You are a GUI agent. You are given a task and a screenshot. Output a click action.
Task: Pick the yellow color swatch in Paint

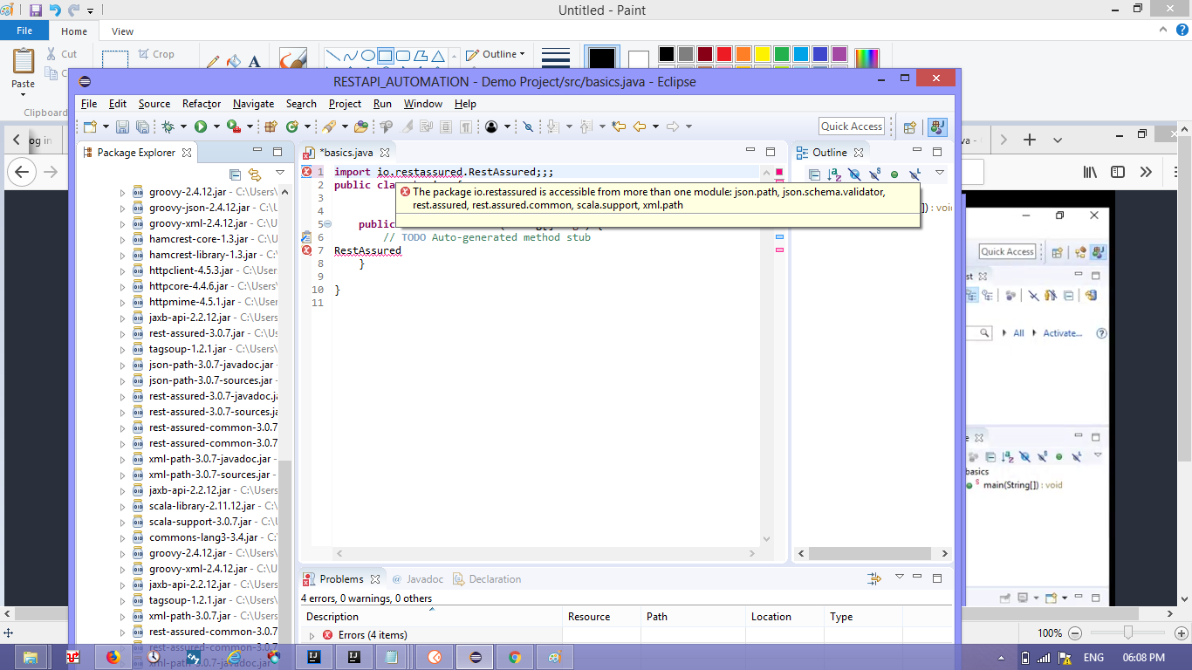tap(763, 54)
